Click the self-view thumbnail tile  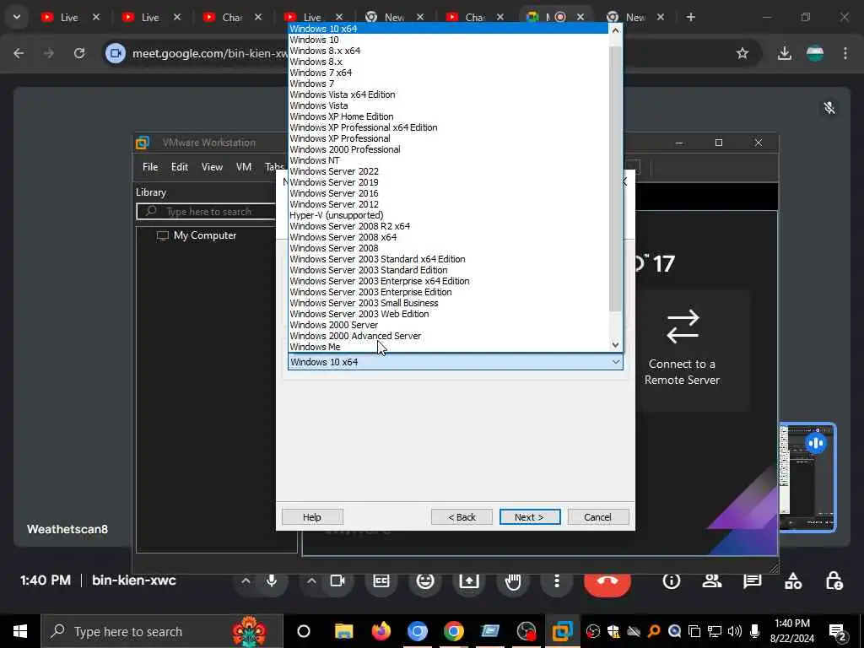pyautogui.click(x=807, y=478)
